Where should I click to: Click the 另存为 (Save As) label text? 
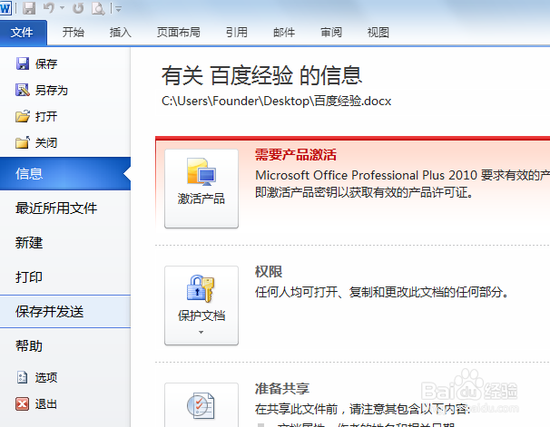point(52,90)
